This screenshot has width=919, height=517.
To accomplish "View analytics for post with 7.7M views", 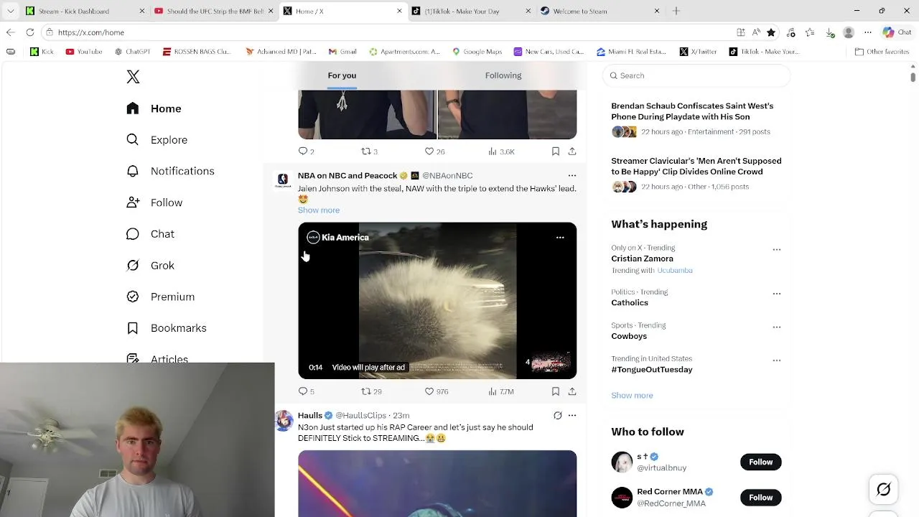I will pyautogui.click(x=501, y=391).
